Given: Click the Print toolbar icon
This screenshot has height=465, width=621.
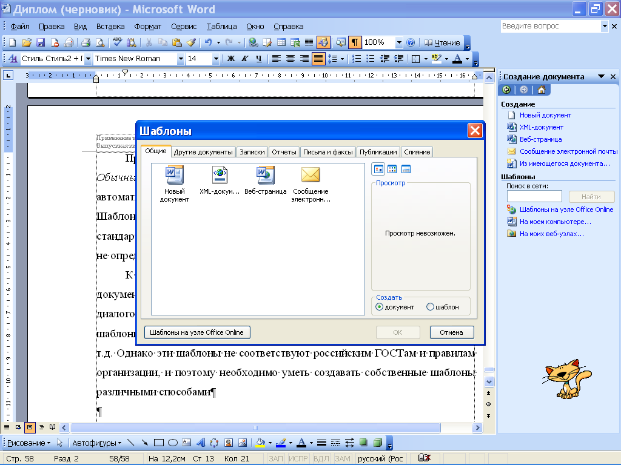Looking at the screenshot, I should click(x=86, y=42).
